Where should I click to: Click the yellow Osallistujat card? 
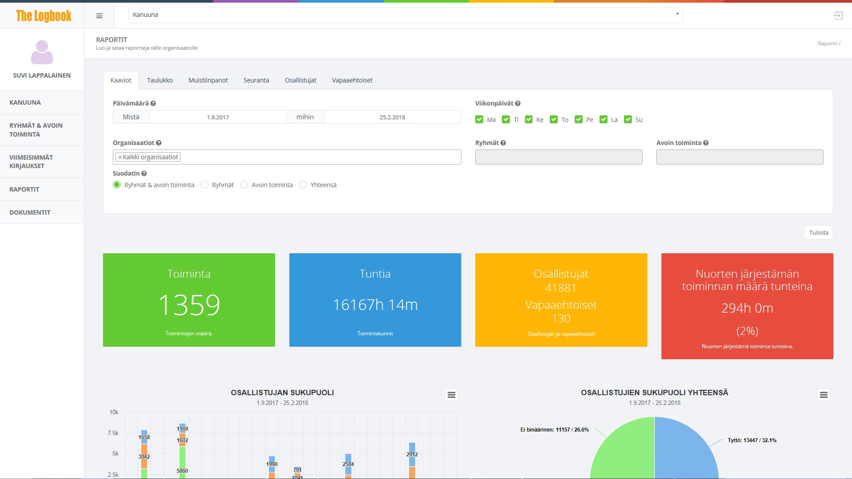coord(561,300)
